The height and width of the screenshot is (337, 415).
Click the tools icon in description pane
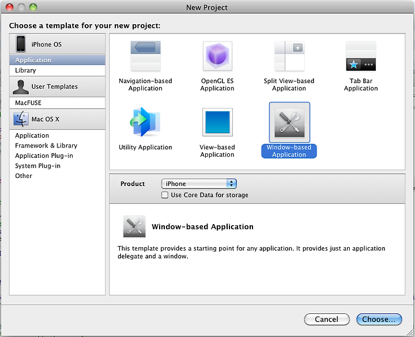click(134, 226)
